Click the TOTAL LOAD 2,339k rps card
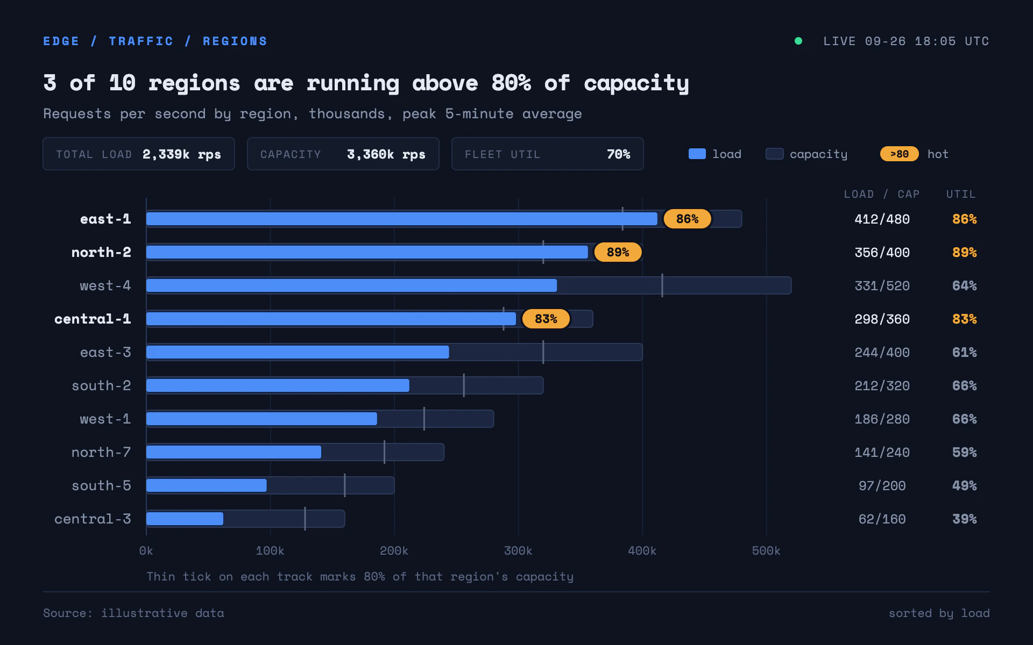 pos(139,154)
